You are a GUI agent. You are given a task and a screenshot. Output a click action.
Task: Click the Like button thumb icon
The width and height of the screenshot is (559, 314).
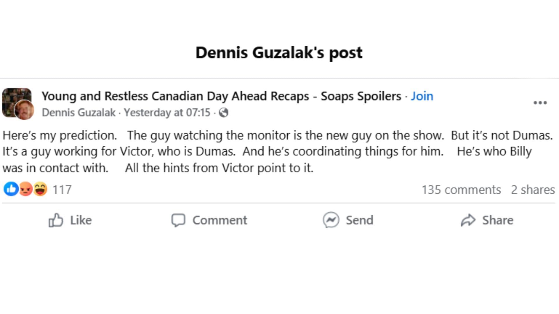tap(56, 220)
